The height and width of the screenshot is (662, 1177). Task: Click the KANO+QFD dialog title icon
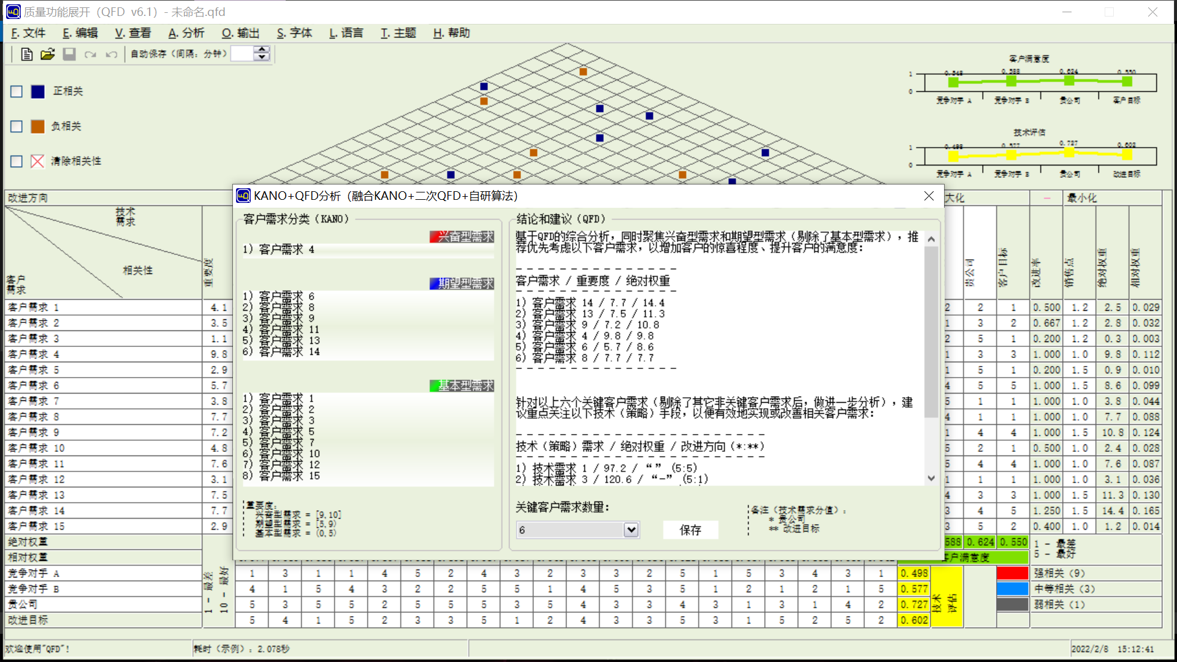click(x=243, y=196)
